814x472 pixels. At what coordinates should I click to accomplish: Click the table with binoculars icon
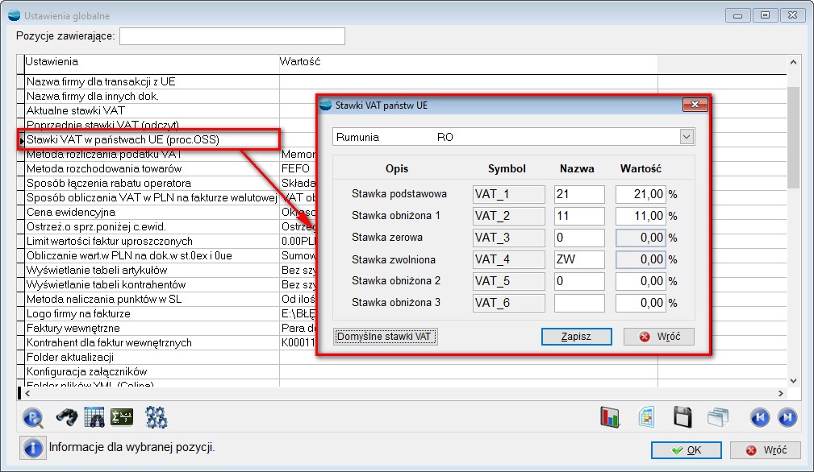(95, 416)
